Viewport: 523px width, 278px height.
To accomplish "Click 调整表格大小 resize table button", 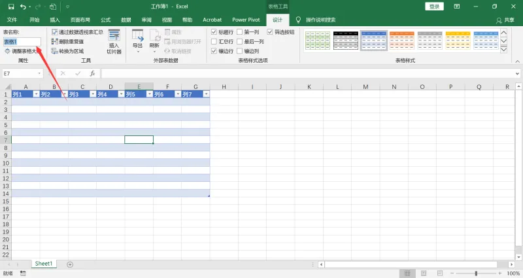I will tap(22, 51).
